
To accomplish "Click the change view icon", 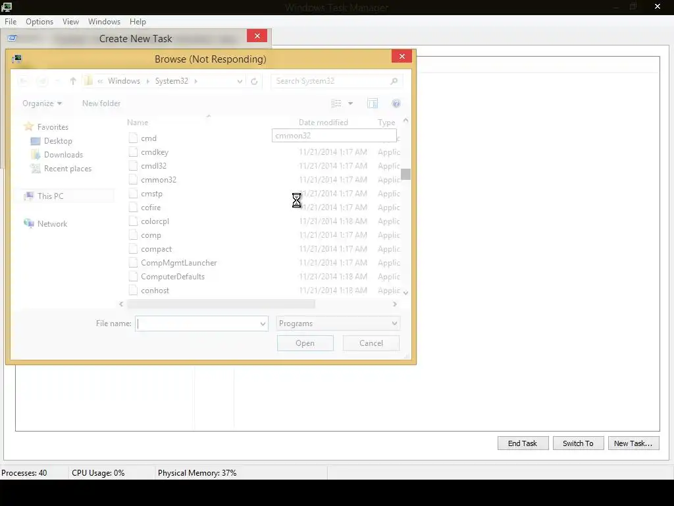I will [x=336, y=103].
